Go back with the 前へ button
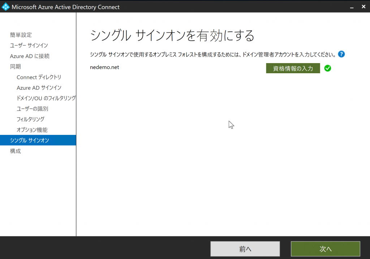 tap(245, 249)
